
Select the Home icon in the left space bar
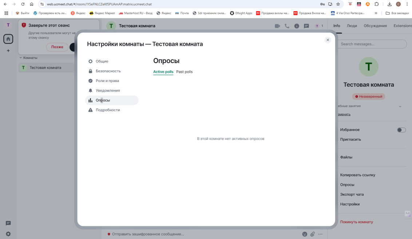[8, 39]
